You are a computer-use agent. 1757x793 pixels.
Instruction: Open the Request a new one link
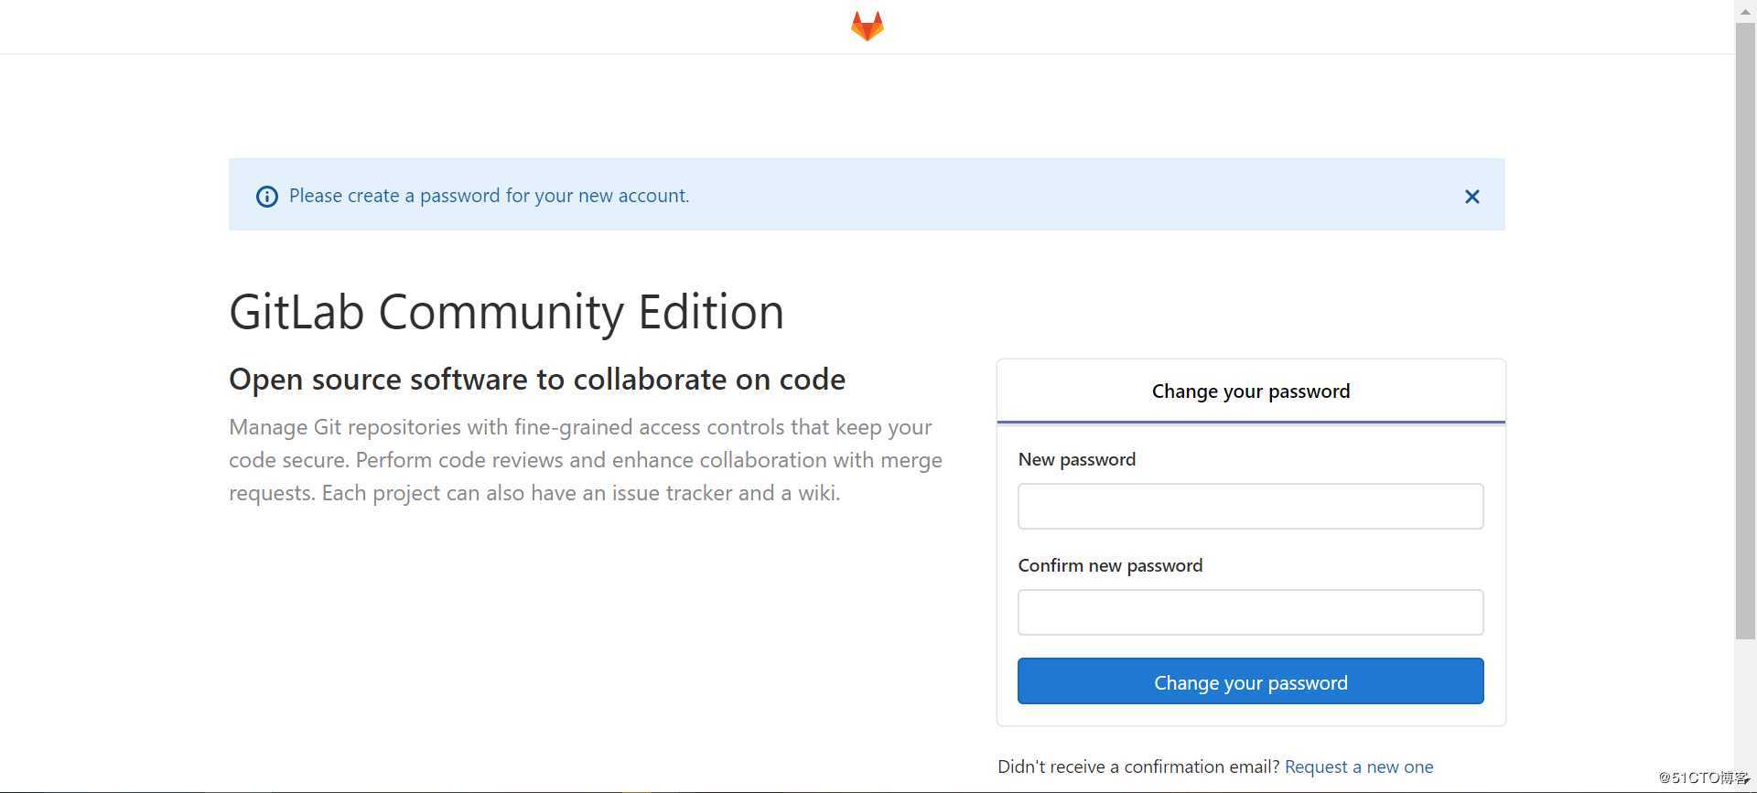click(x=1359, y=766)
